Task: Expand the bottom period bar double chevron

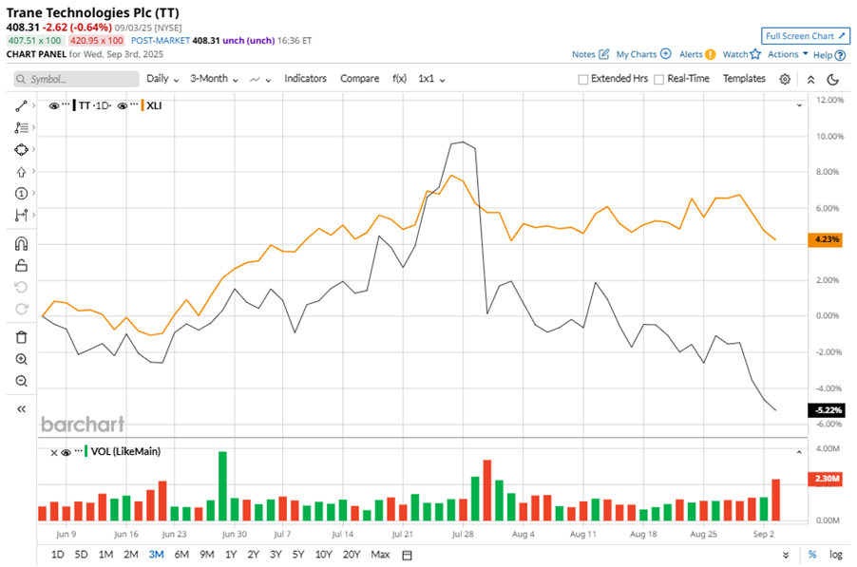Action: (x=786, y=555)
